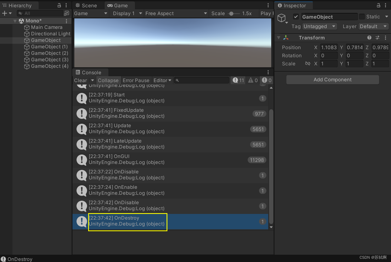Click the Hierarchy create (+) icon
391x262 pixels.
click(x=4, y=13)
